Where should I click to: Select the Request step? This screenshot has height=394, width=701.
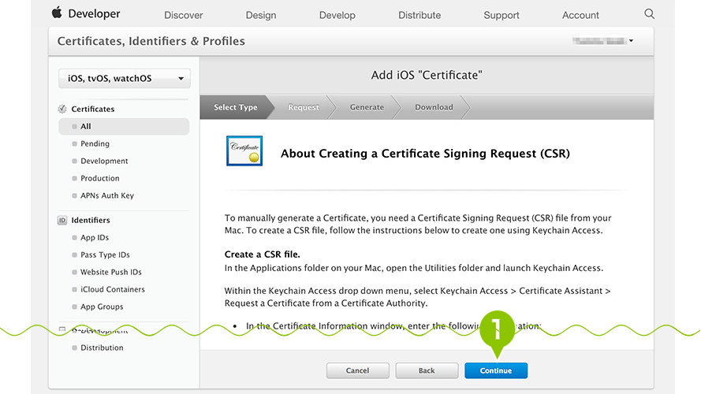(x=304, y=107)
